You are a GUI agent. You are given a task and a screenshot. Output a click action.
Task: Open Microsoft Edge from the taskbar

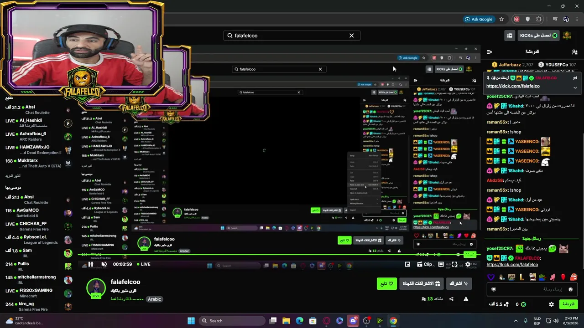[299, 321]
